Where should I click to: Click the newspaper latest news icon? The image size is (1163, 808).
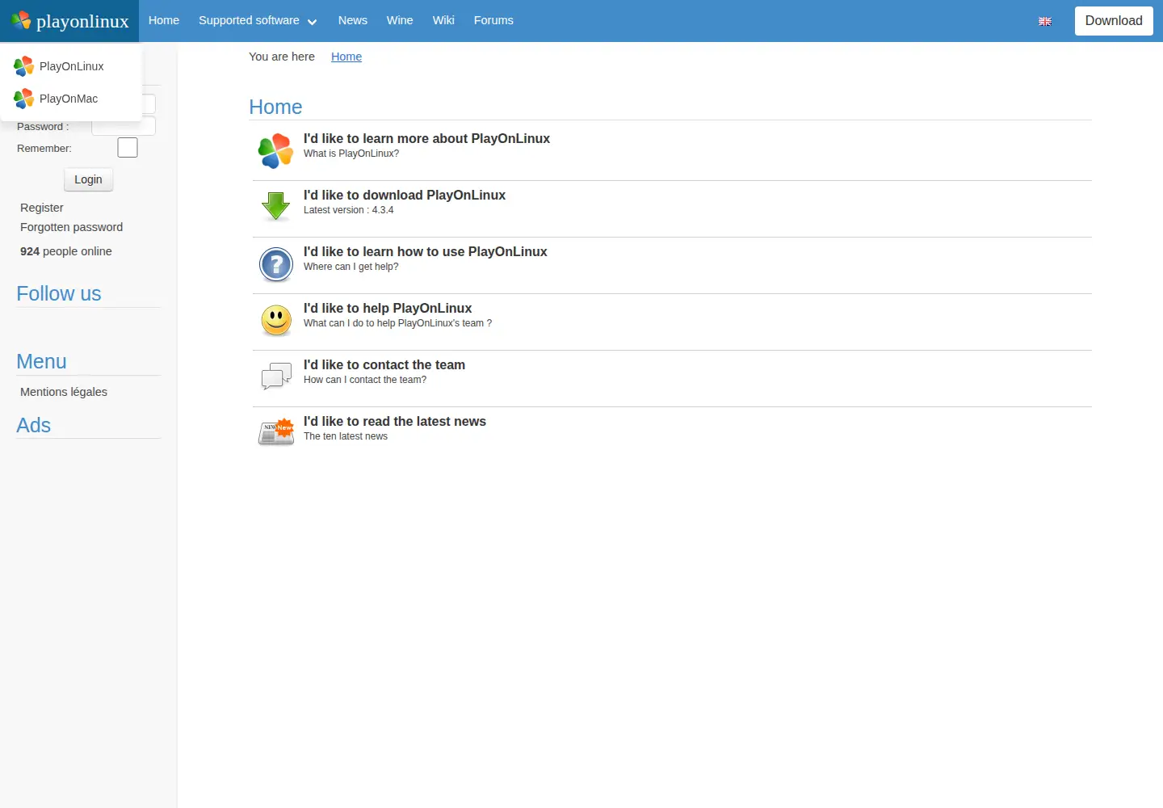tap(276, 432)
